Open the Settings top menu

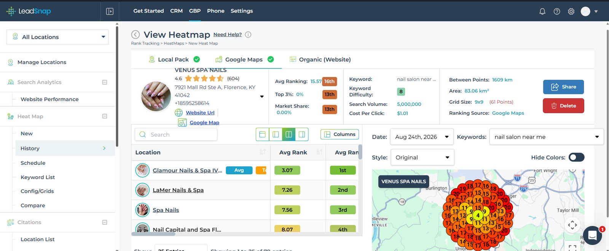click(242, 11)
